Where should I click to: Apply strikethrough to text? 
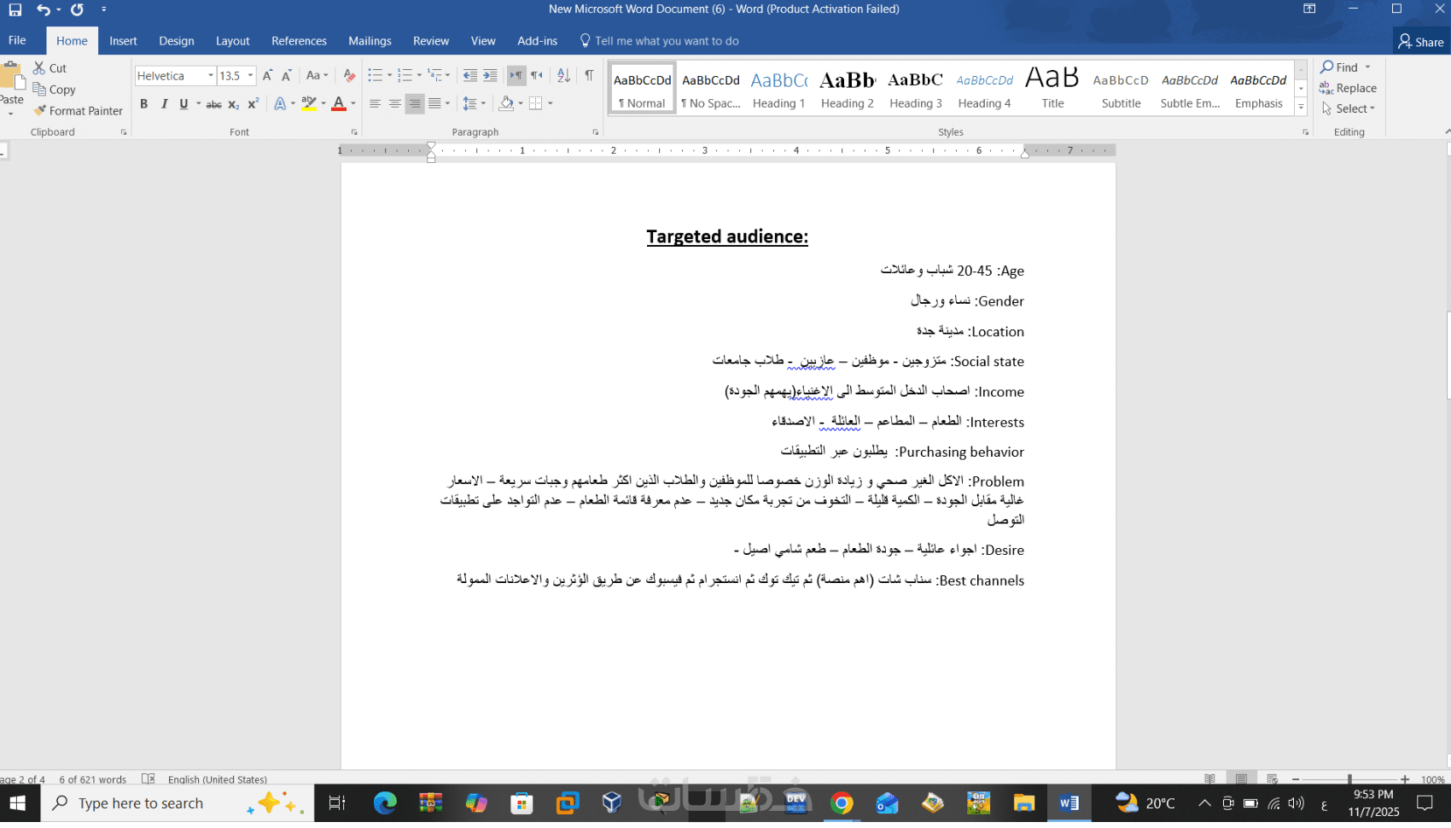pyautogui.click(x=213, y=104)
